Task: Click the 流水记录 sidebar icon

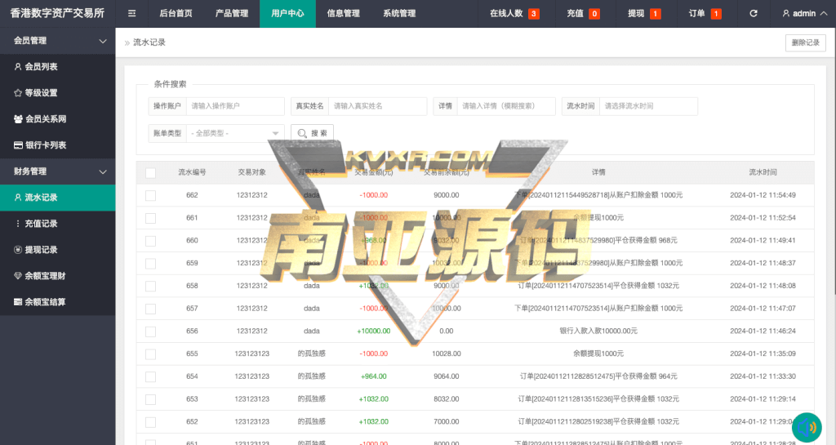Action: tap(18, 197)
